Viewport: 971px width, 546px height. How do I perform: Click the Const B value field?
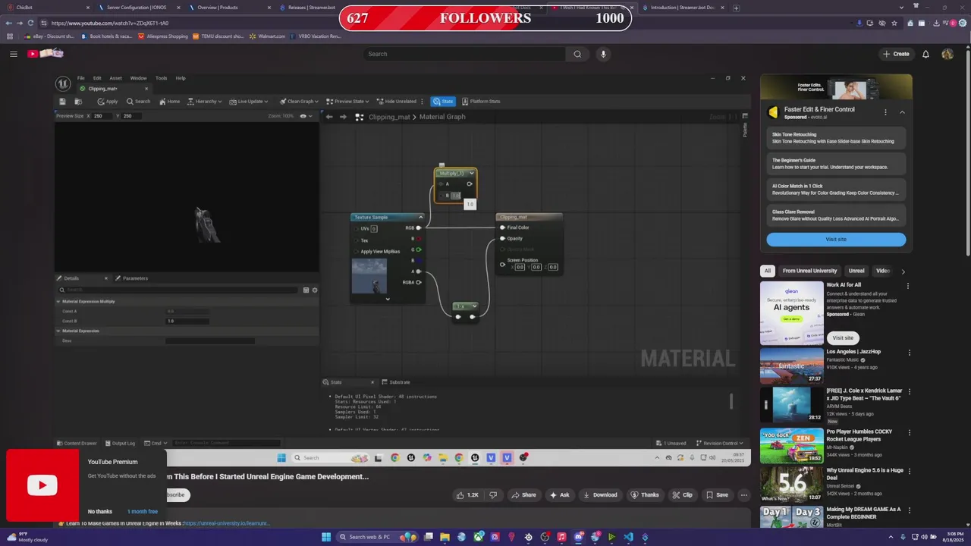coord(187,321)
